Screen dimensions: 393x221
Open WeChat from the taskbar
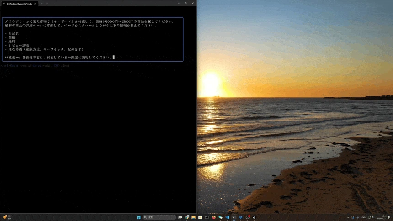click(220, 217)
